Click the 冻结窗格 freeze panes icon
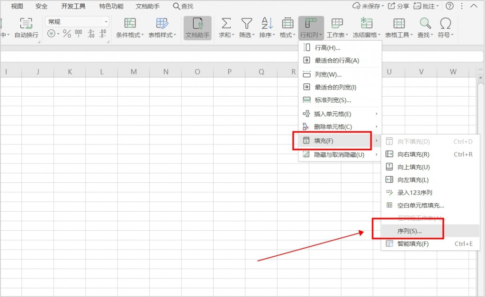This screenshot has width=485, height=297. click(366, 23)
